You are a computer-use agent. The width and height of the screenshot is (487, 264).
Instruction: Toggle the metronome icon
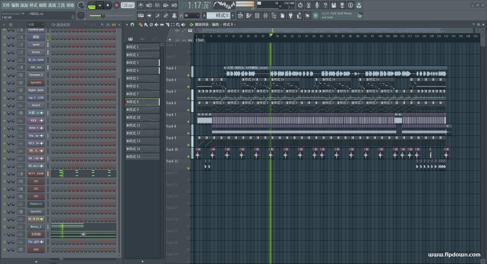[x=141, y=5]
